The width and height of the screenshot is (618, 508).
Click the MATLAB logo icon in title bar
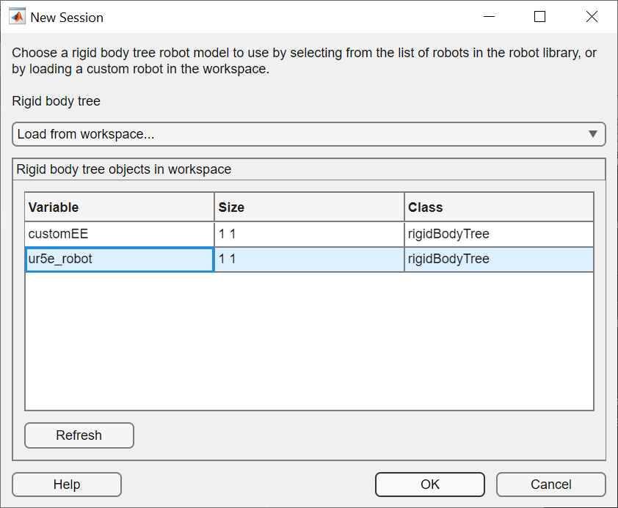pyautogui.click(x=17, y=17)
